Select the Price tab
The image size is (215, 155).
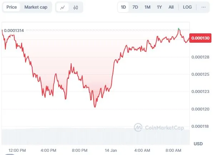click(x=12, y=7)
